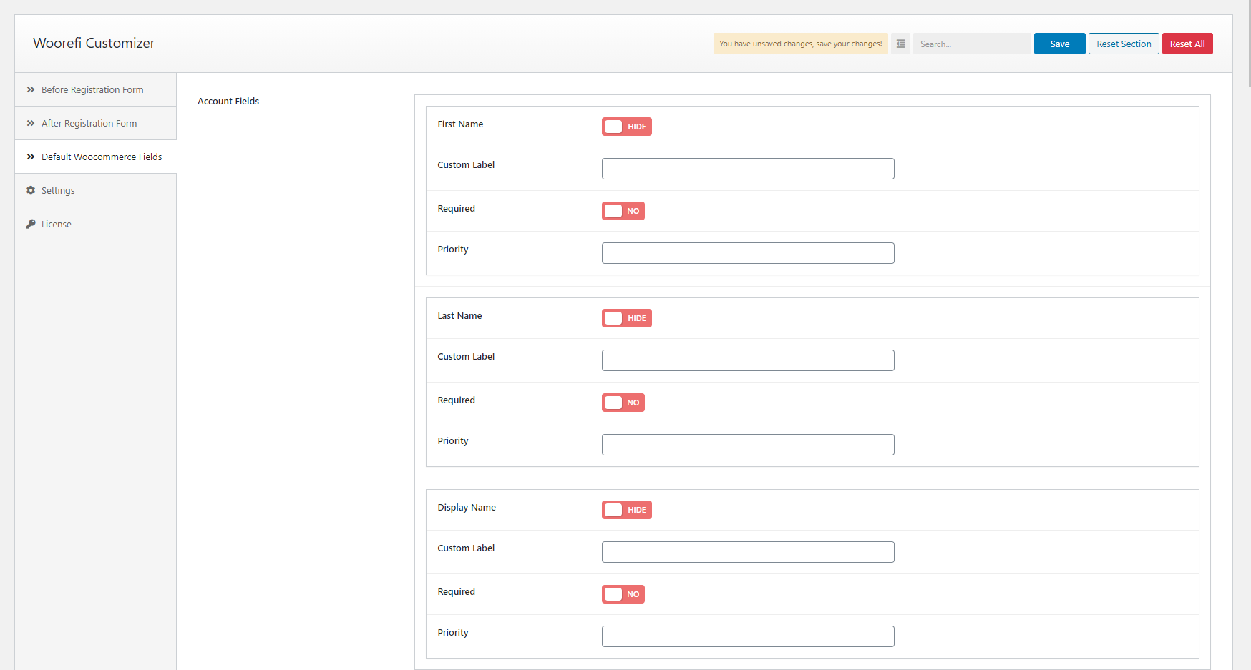The height and width of the screenshot is (670, 1251).
Task: Click the First Name Custom Label input
Action: (x=747, y=169)
